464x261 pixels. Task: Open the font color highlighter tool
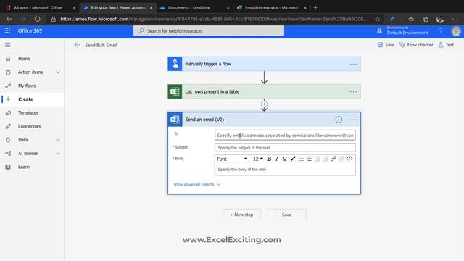(293, 159)
